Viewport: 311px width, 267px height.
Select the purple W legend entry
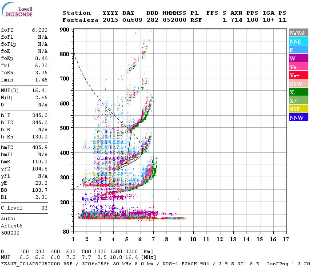pyautogui.click(x=298, y=58)
